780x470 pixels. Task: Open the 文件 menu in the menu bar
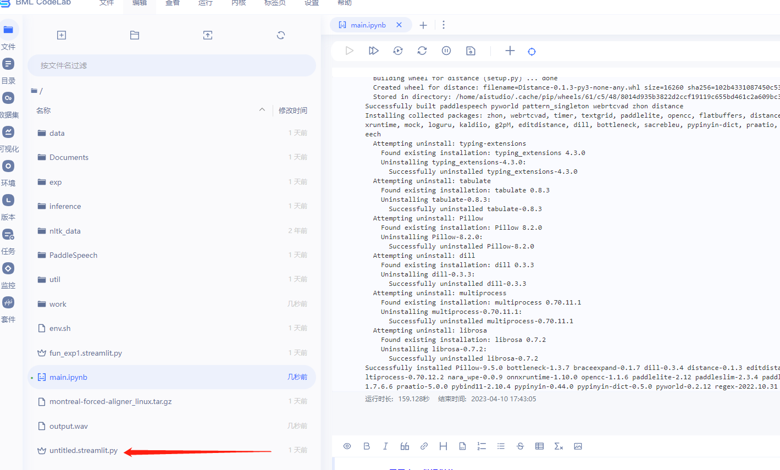[107, 3]
